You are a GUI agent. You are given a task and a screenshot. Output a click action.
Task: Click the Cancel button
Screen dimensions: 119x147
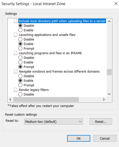(105, 138)
